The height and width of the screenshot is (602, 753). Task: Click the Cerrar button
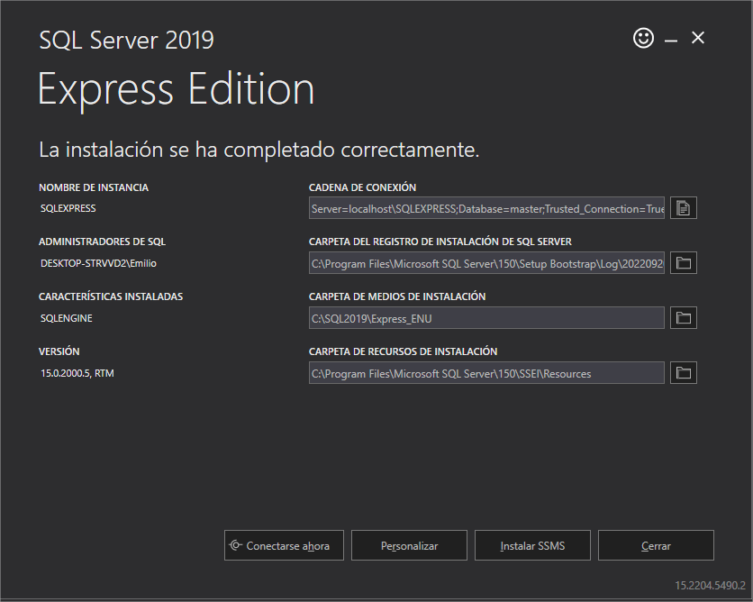point(656,545)
